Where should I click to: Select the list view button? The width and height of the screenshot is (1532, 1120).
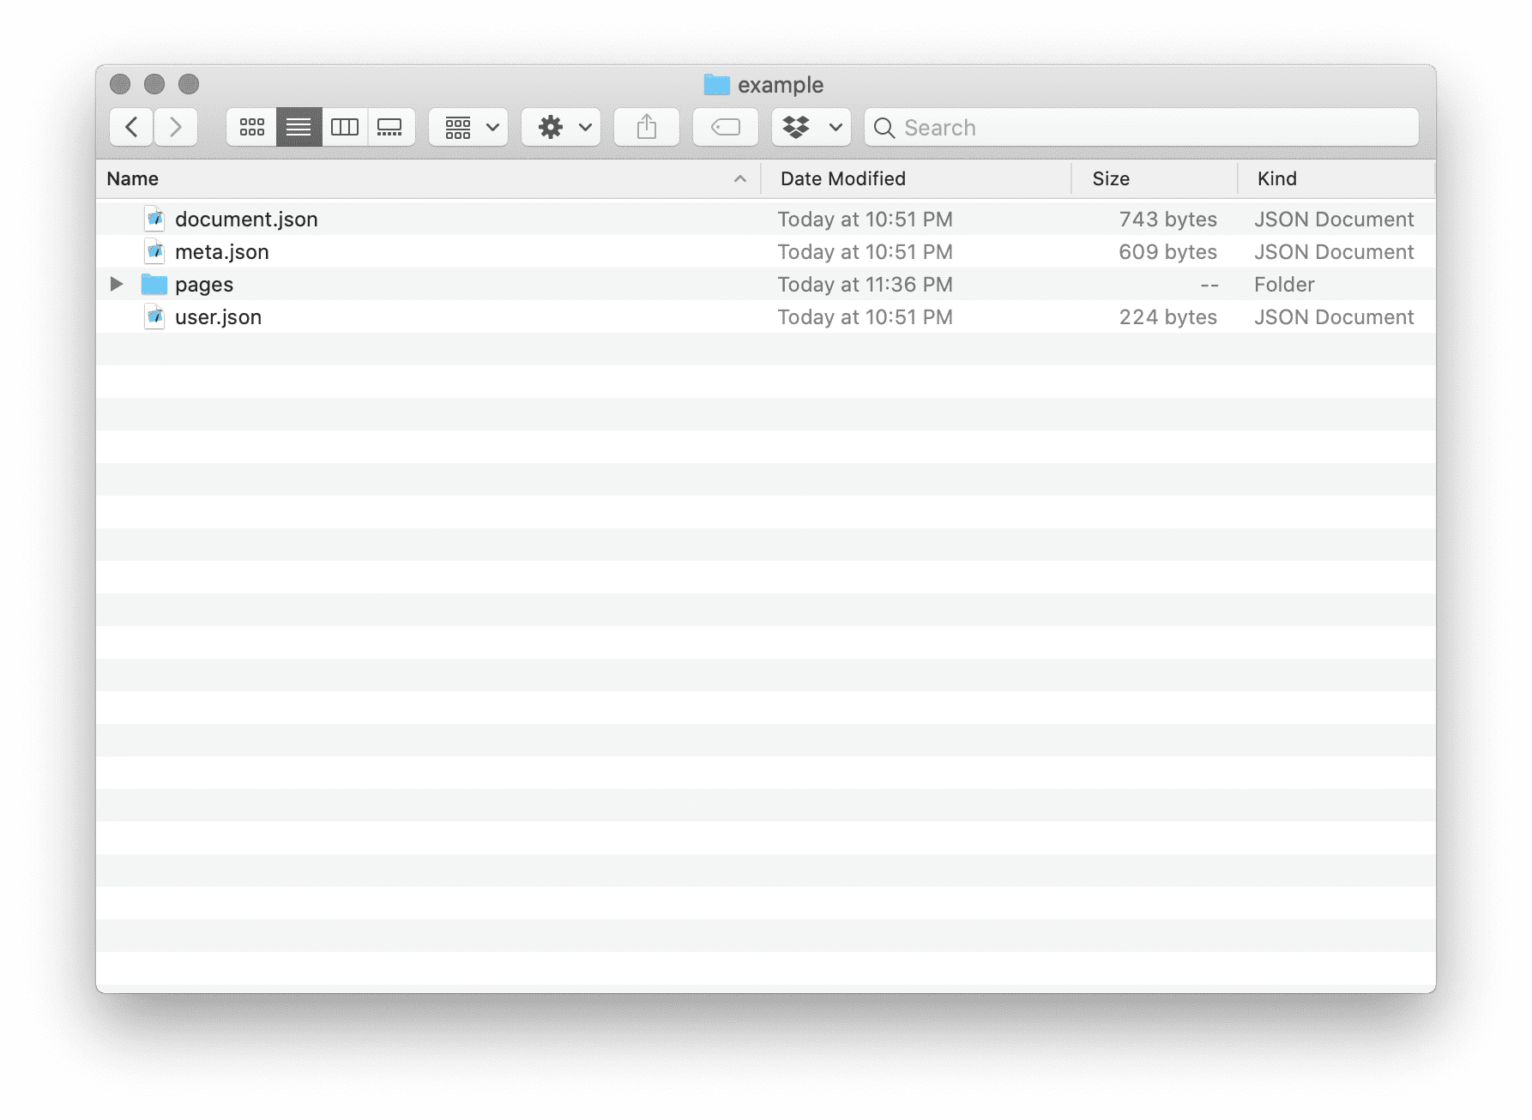coord(299,127)
